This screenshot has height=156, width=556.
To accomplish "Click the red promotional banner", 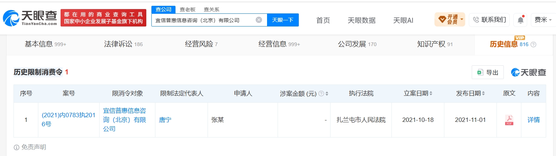I will click(x=103, y=18).
